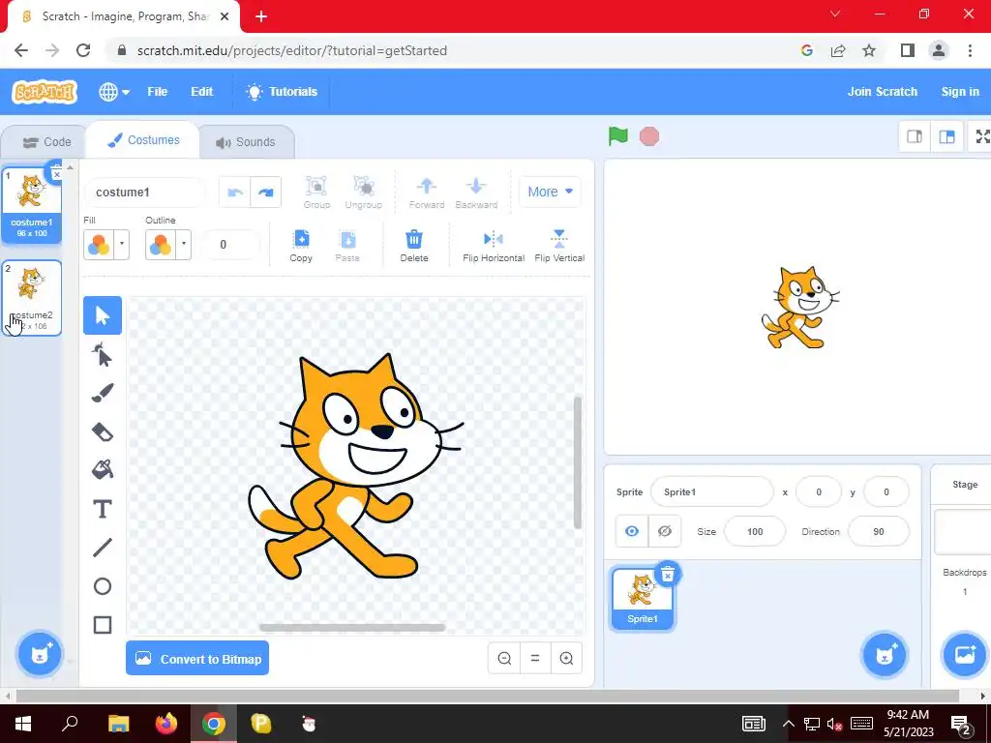This screenshot has height=743, width=991.
Task: Zoom in on the costume canvas
Action: [566, 658]
